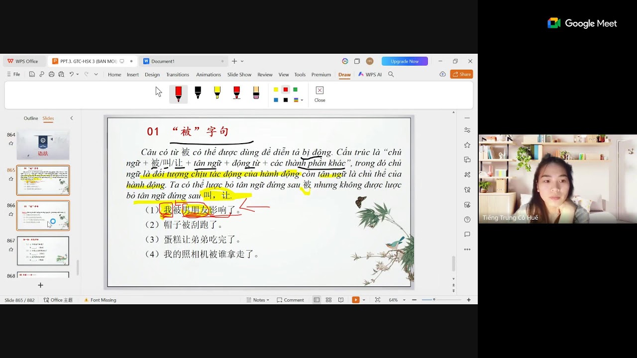Click the Save icon in quick toolbar
Viewport: 637px width, 358px height.
32,75
